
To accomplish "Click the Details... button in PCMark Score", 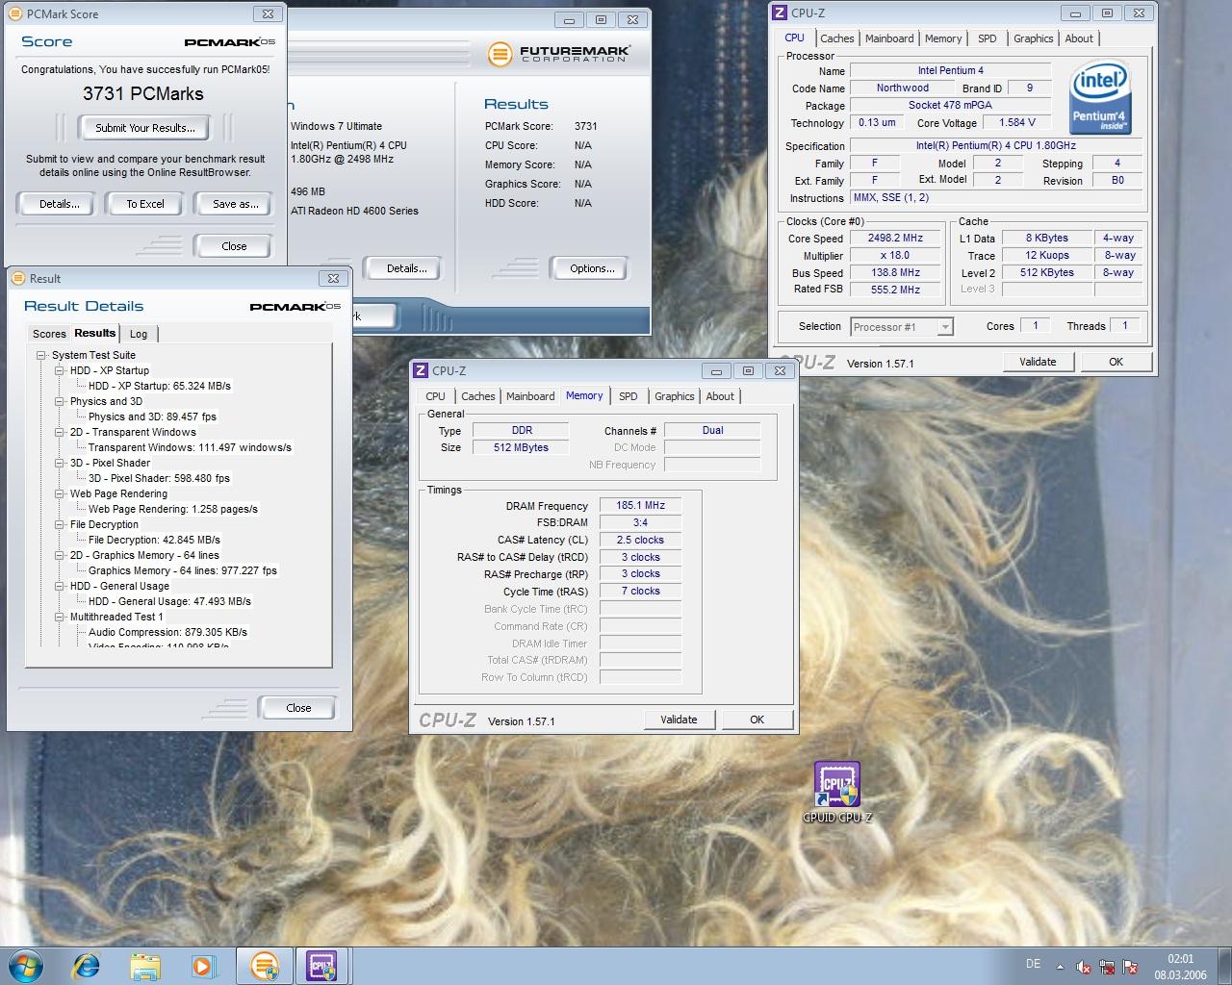I will [59, 204].
